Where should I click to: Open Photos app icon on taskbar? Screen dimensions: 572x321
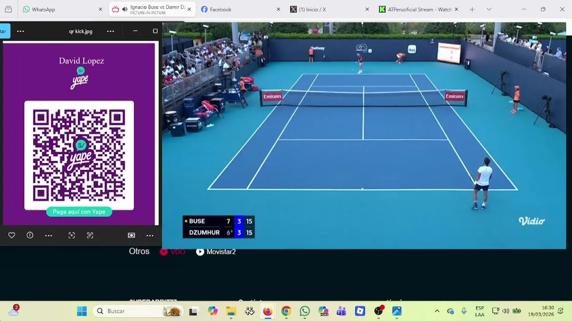[397, 311]
